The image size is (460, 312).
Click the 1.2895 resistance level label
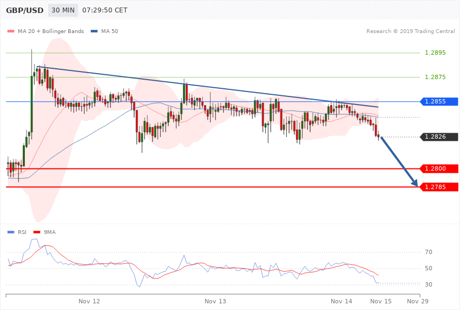(435, 53)
